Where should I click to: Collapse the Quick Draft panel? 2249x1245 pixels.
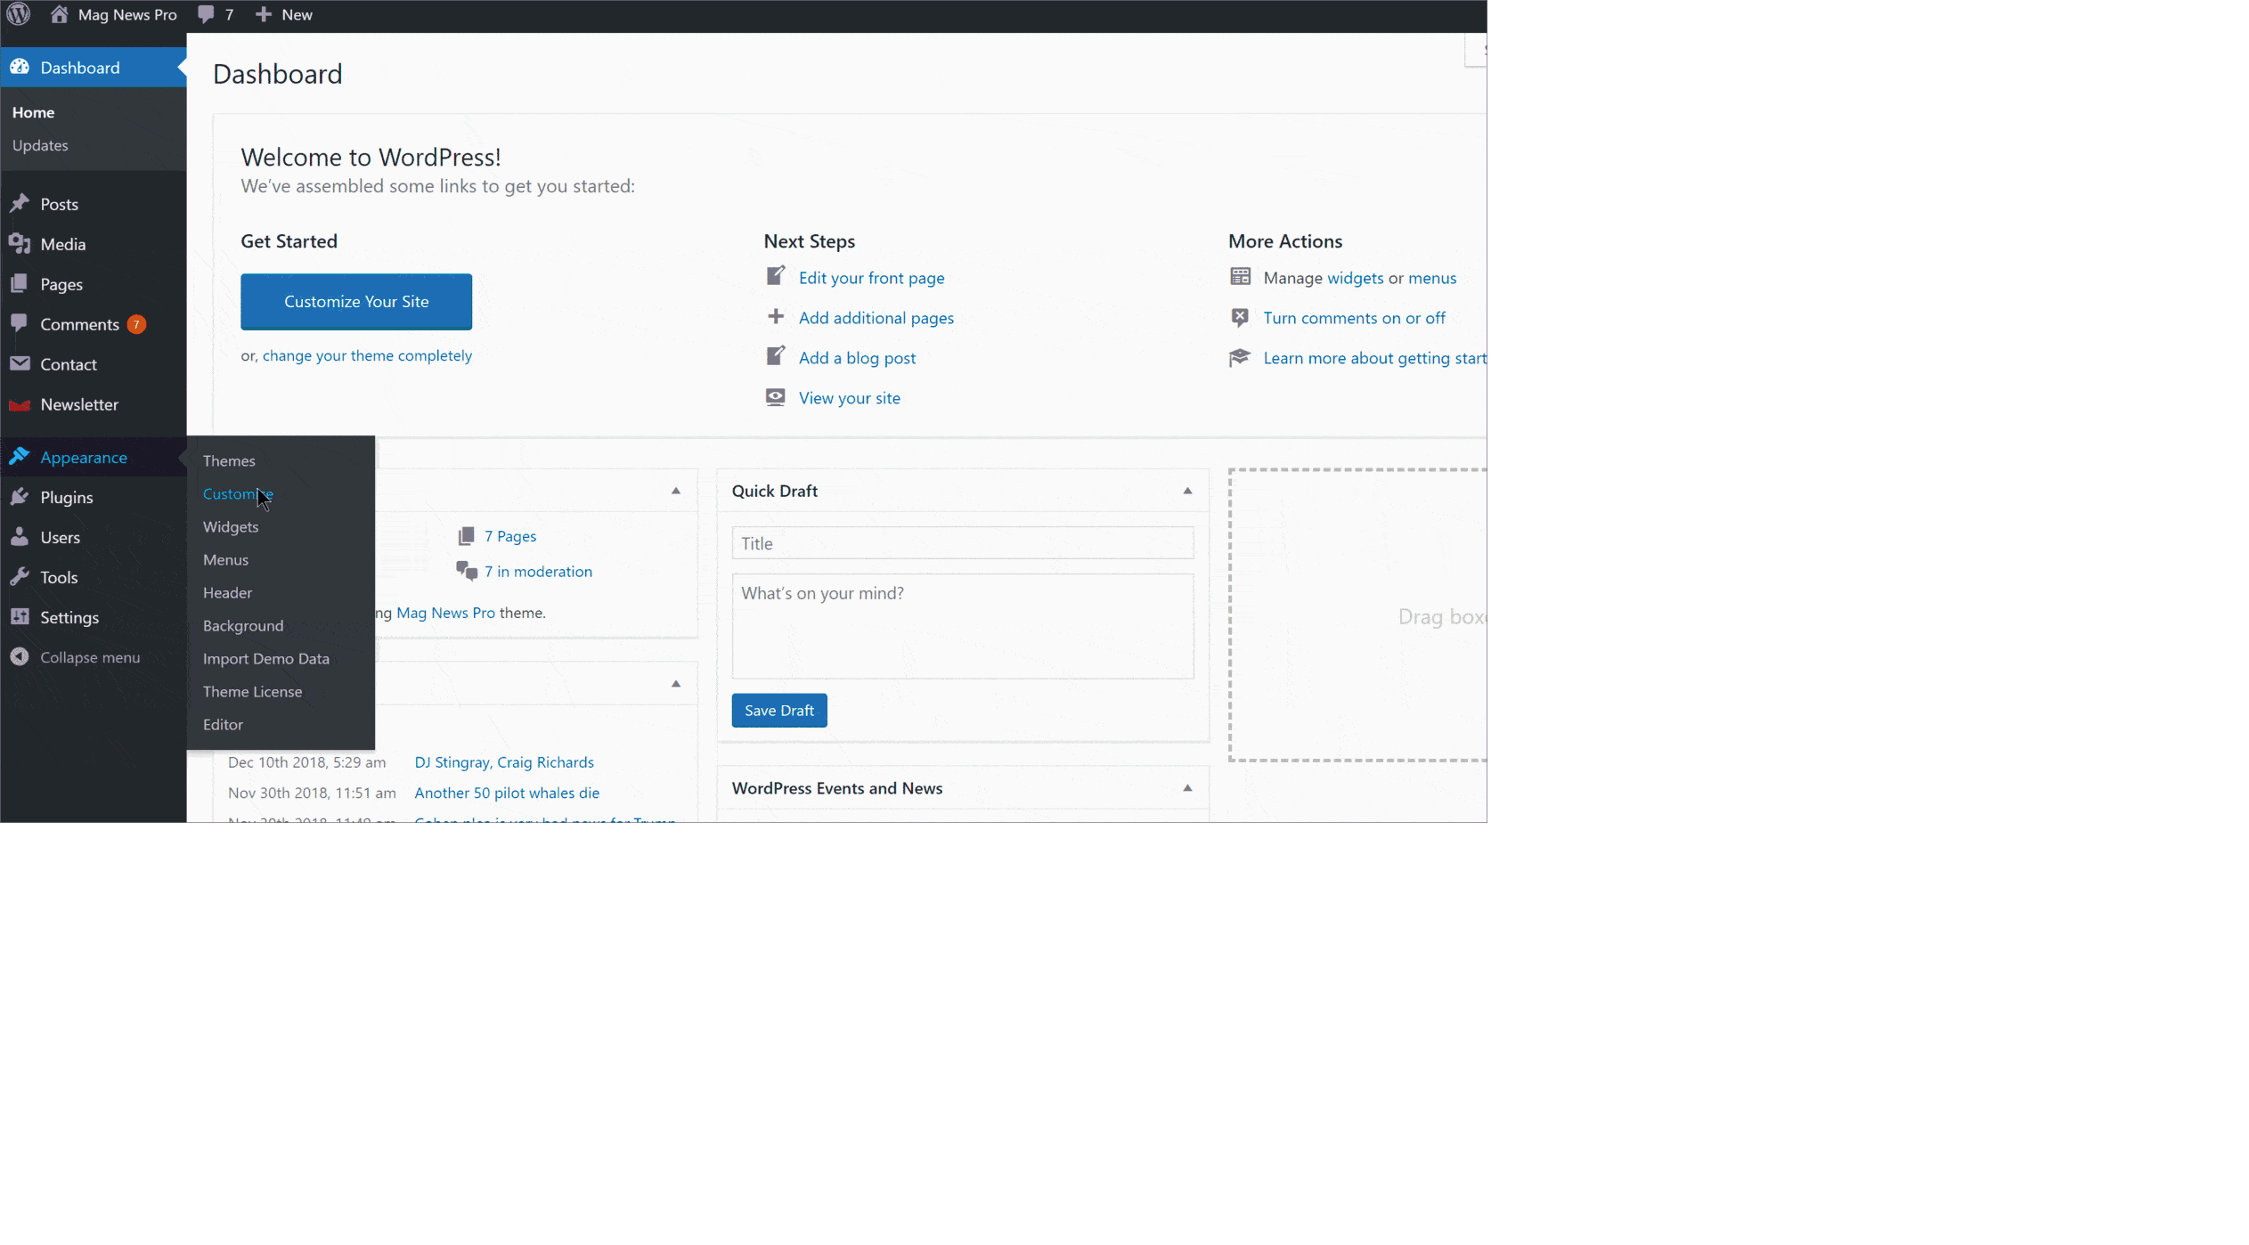click(x=1187, y=491)
